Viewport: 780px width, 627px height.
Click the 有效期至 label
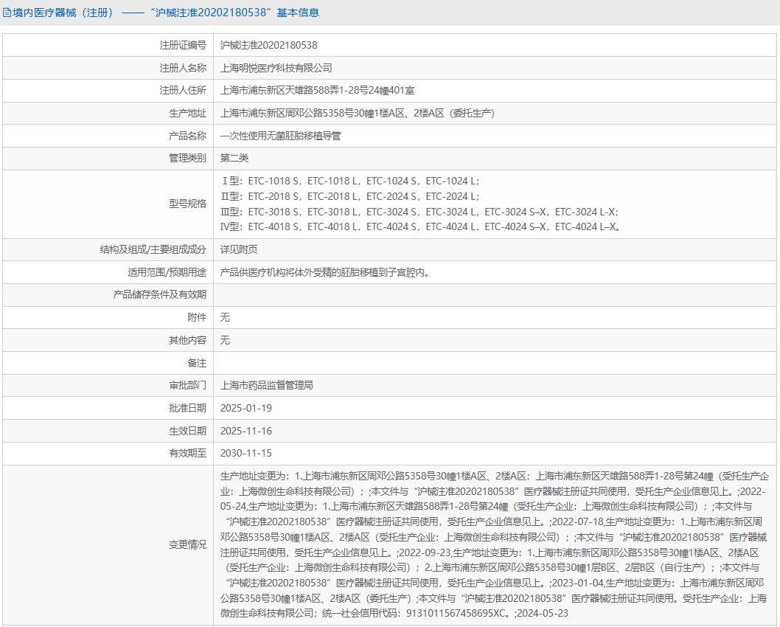click(x=187, y=454)
